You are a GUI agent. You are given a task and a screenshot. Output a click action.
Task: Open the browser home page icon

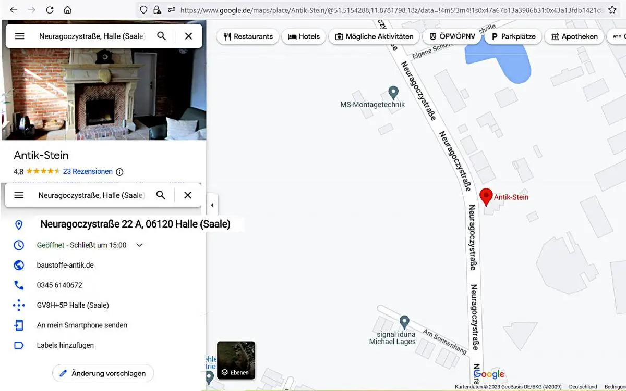coord(68,10)
